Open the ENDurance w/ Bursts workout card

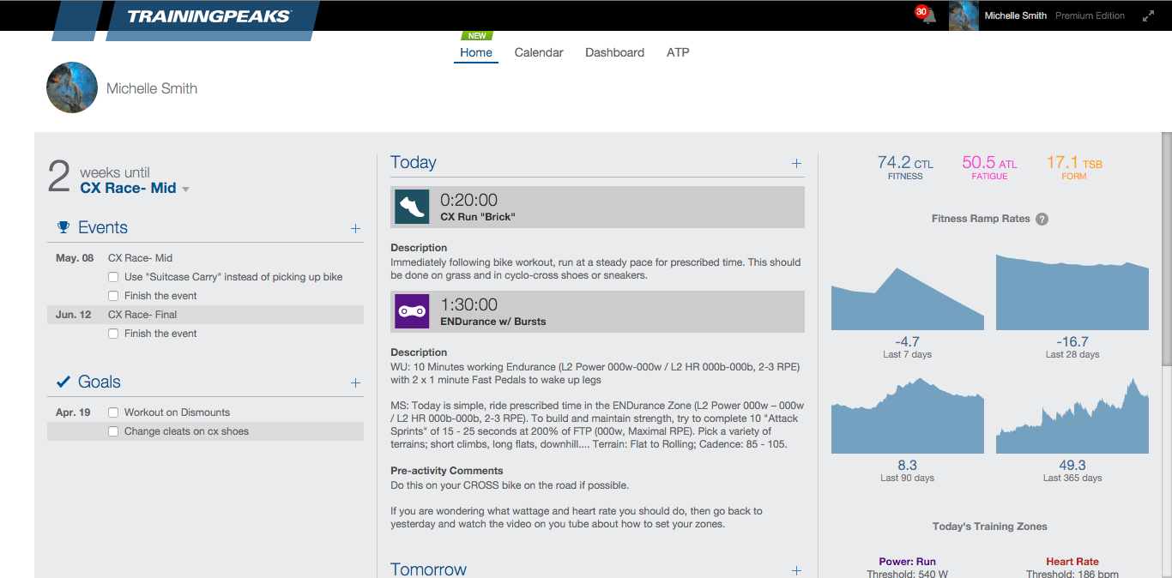[x=597, y=311]
